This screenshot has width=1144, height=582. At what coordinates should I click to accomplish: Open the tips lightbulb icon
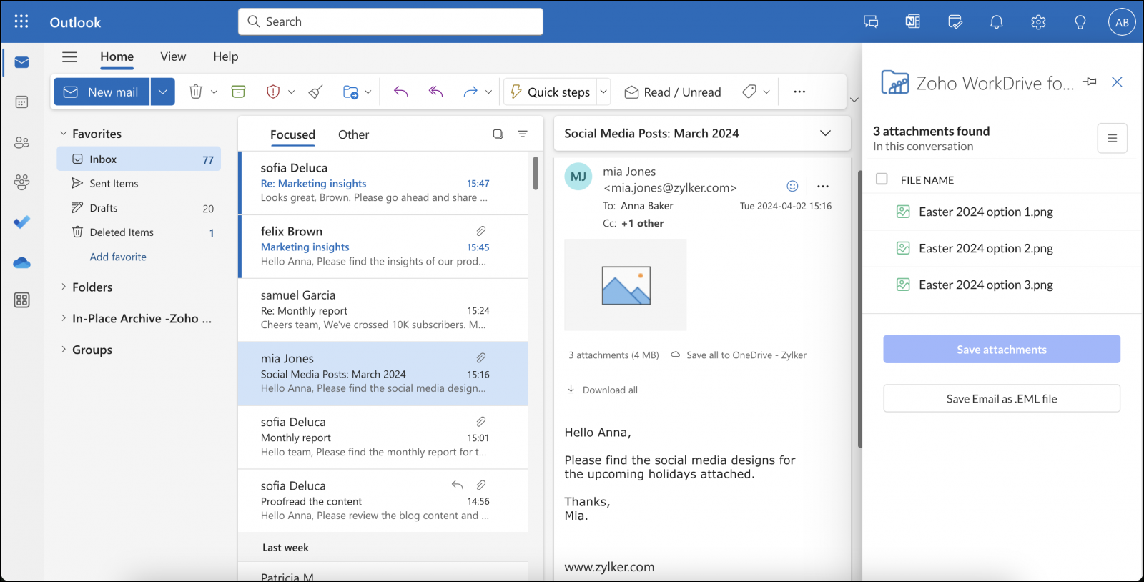click(x=1080, y=22)
